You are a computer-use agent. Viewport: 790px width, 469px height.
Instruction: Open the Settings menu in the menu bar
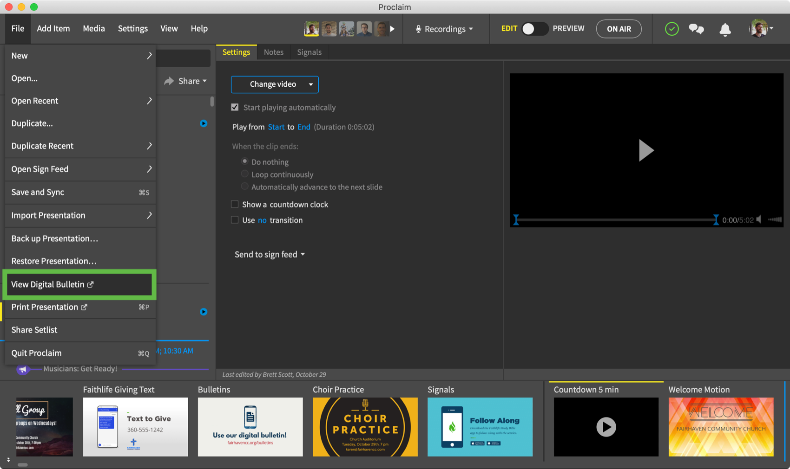tap(133, 29)
